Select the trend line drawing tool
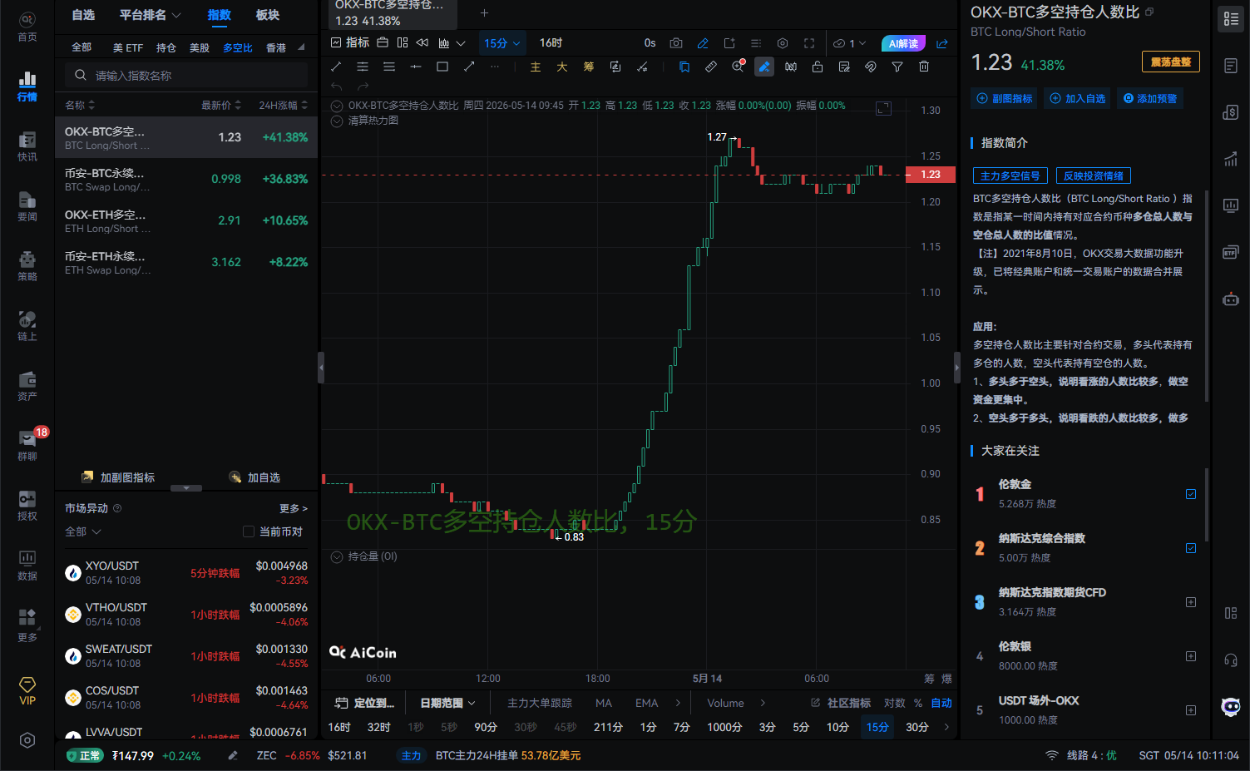The image size is (1250, 771). (x=336, y=67)
